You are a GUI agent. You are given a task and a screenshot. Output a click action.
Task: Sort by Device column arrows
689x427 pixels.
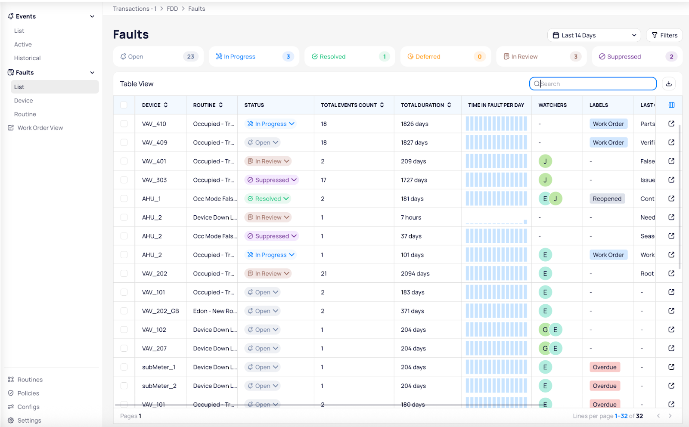click(166, 105)
